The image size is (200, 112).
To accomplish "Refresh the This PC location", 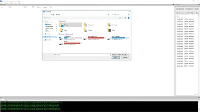I will [x=109, y=15].
